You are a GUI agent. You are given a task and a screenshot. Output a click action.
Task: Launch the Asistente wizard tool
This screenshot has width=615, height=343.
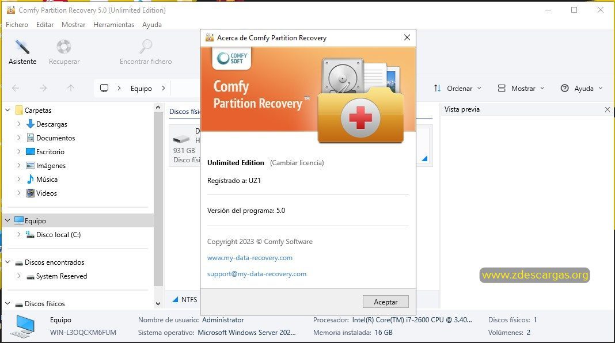(x=22, y=52)
